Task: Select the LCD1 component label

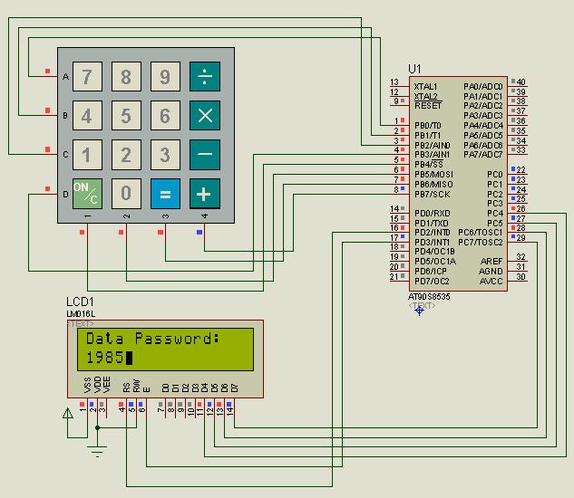Action: tap(80, 302)
